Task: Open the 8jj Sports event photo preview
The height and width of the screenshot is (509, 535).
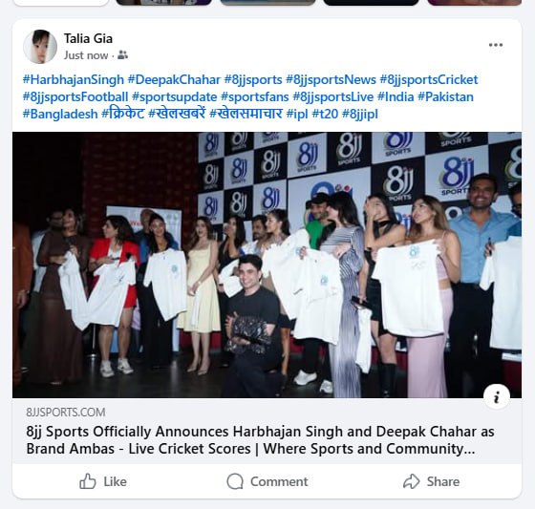Action: point(267,265)
